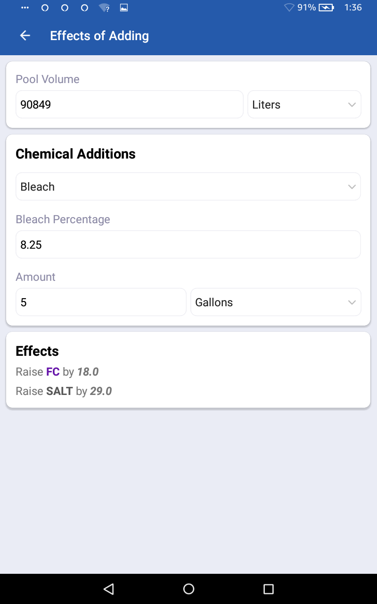
Task: Tap the back arrow icon
Action: (x=25, y=36)
